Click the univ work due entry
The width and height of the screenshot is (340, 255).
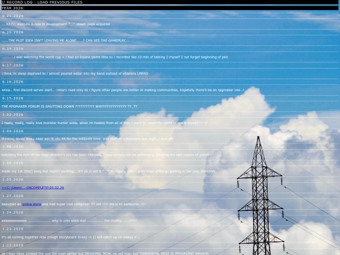[x=69, y=221]
